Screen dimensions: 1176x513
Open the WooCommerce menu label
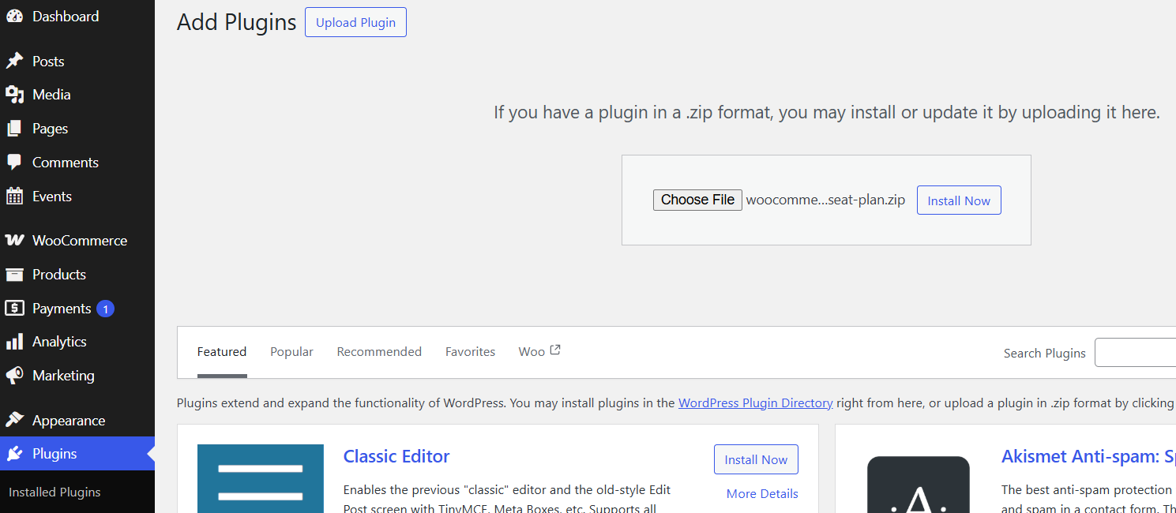tap(80, 241)
